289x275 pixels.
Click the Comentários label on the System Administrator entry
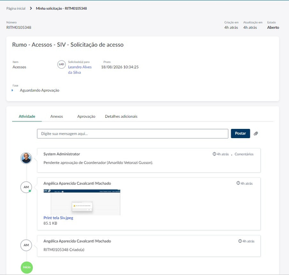pyautogui.click(x=244, y=154)
